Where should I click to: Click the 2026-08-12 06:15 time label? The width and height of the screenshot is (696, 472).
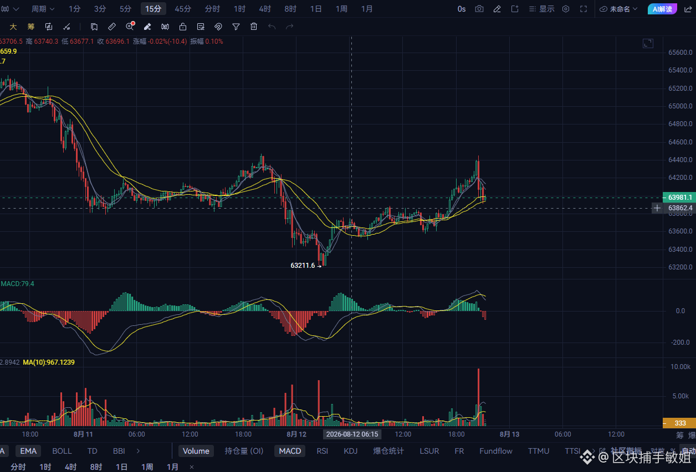pos(352,434)
